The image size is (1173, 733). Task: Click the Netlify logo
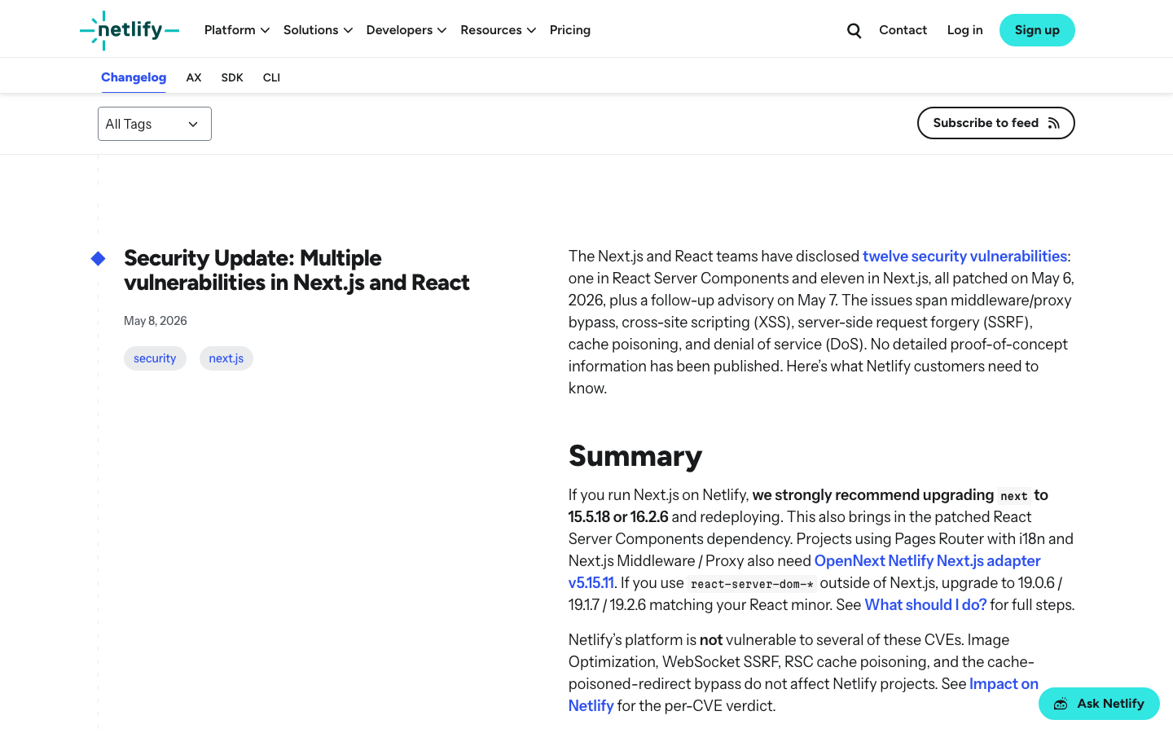(130, 30)
